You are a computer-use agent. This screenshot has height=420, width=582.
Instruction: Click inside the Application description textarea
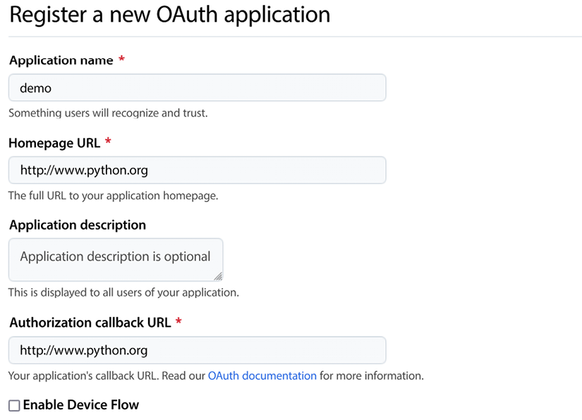coord(116,258)
